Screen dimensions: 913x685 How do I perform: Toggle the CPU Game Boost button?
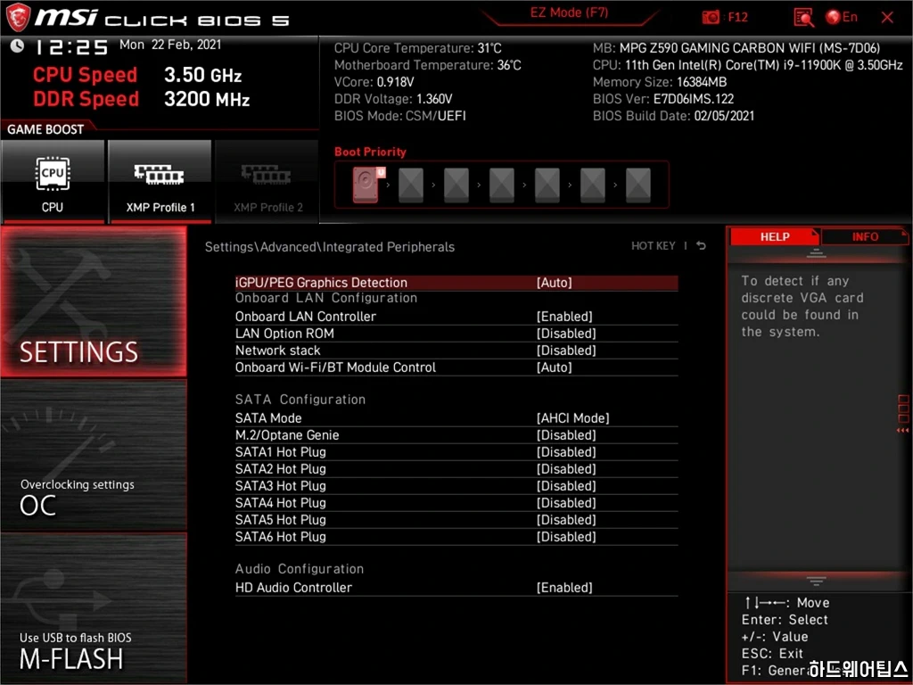click(53, 181)
